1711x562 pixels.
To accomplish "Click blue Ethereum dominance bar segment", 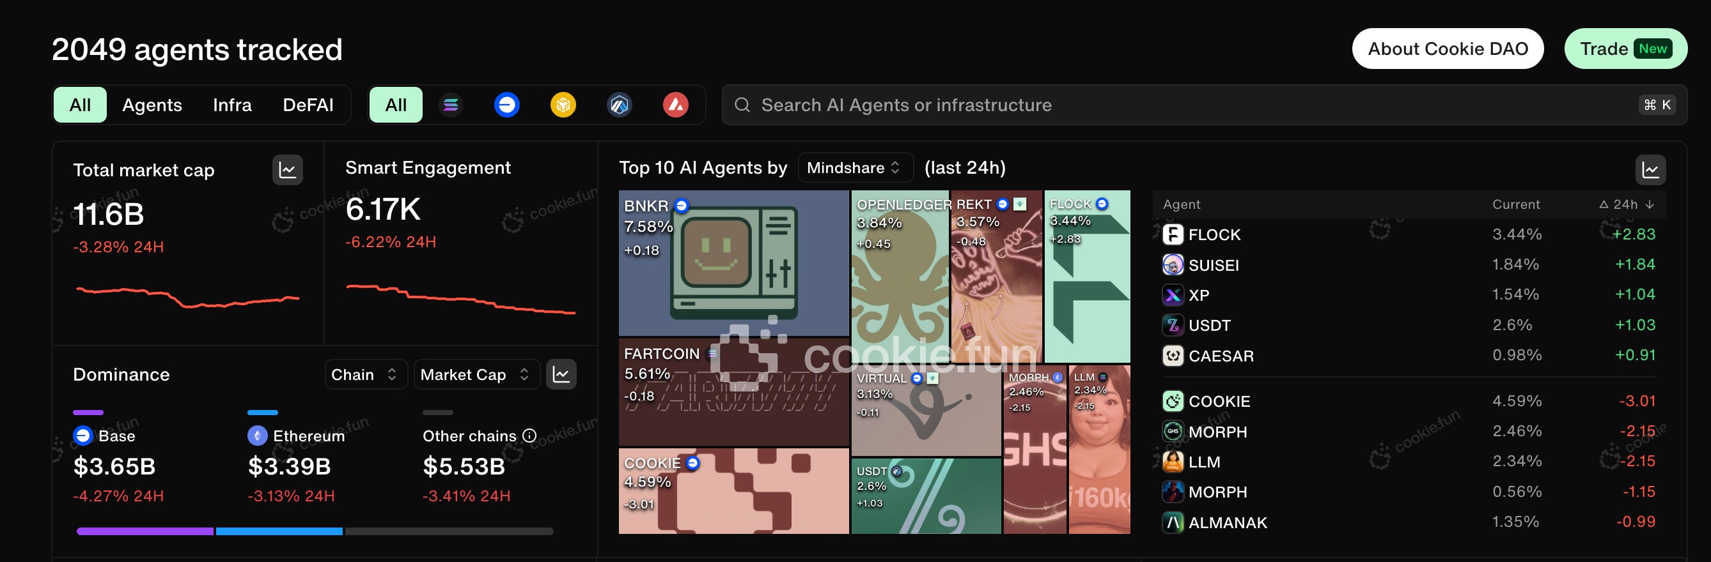I will pos(279,531).
